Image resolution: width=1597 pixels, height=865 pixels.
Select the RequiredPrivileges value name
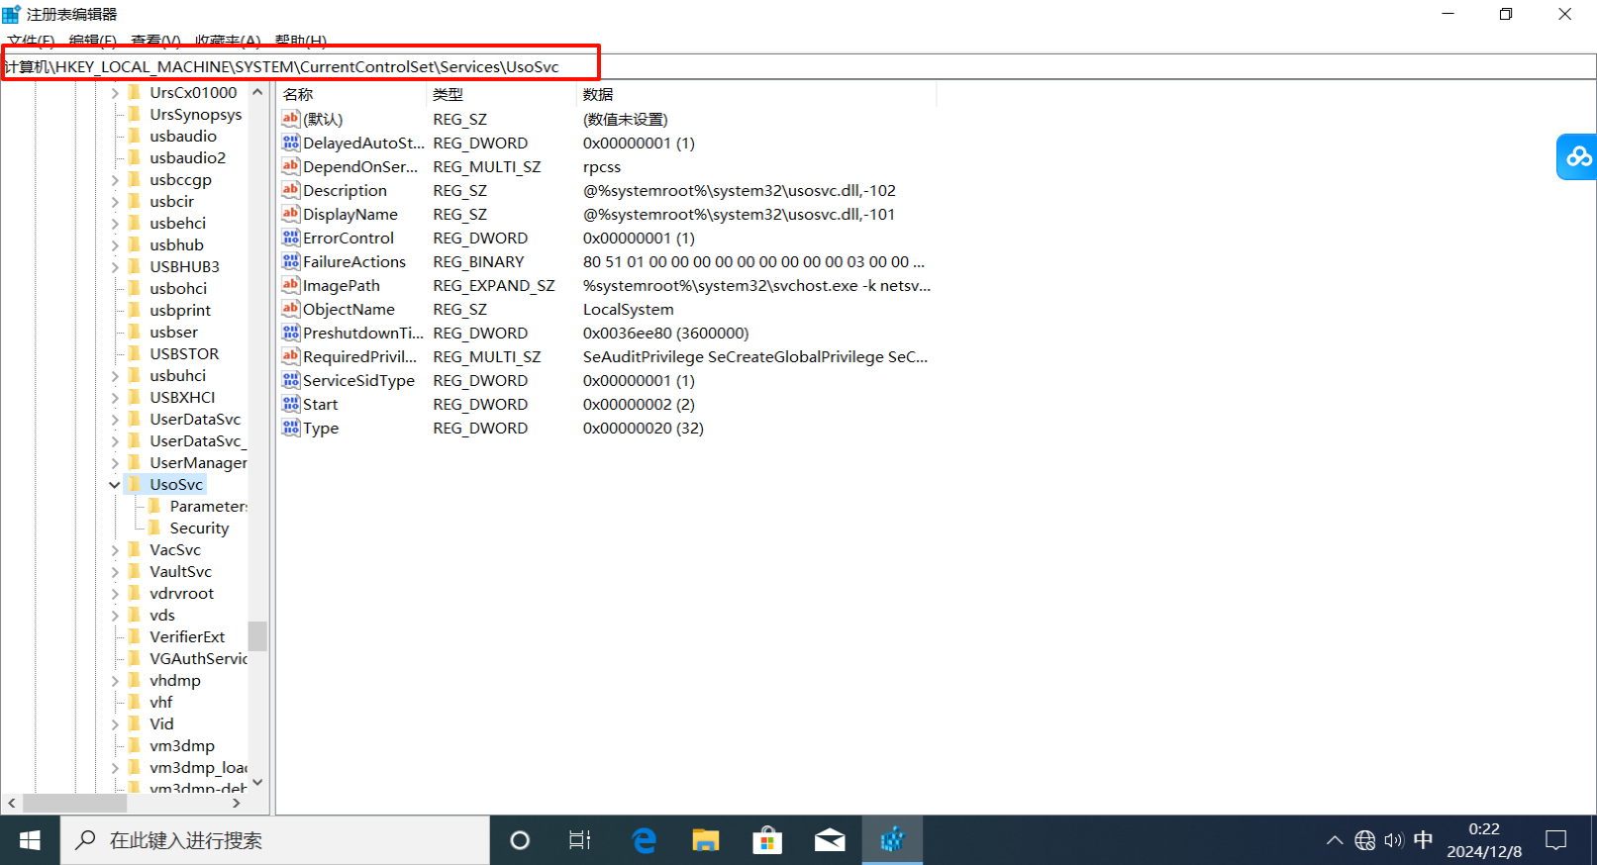tap(360, 356)
